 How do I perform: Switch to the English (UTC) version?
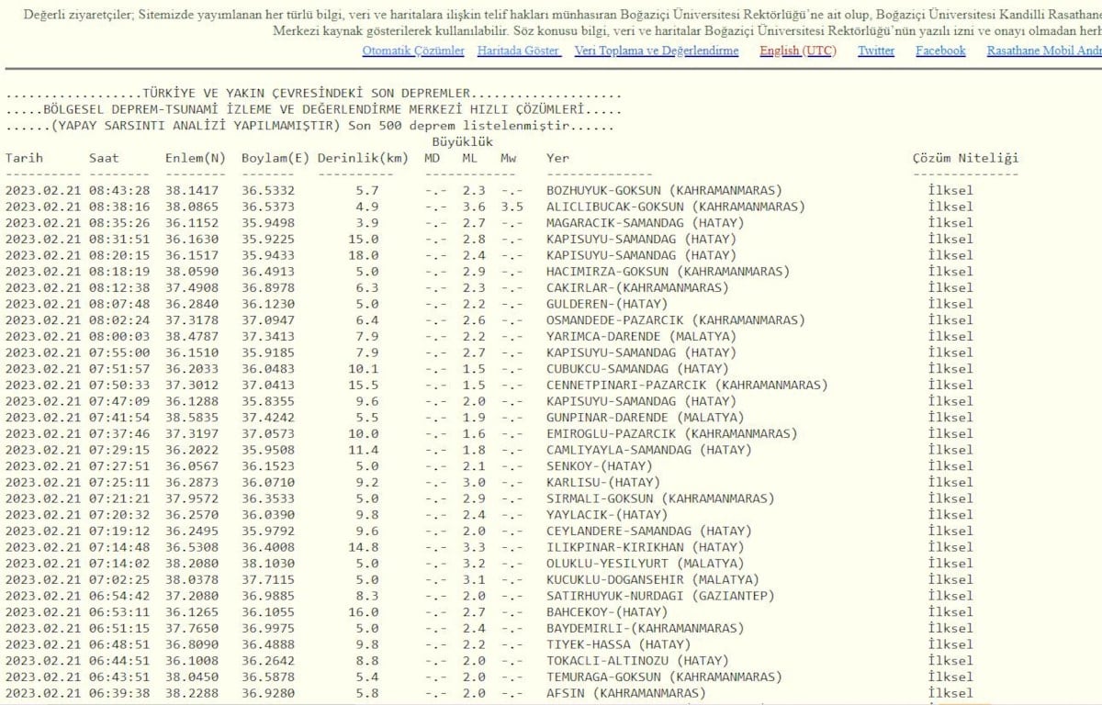tap(797, 51)
